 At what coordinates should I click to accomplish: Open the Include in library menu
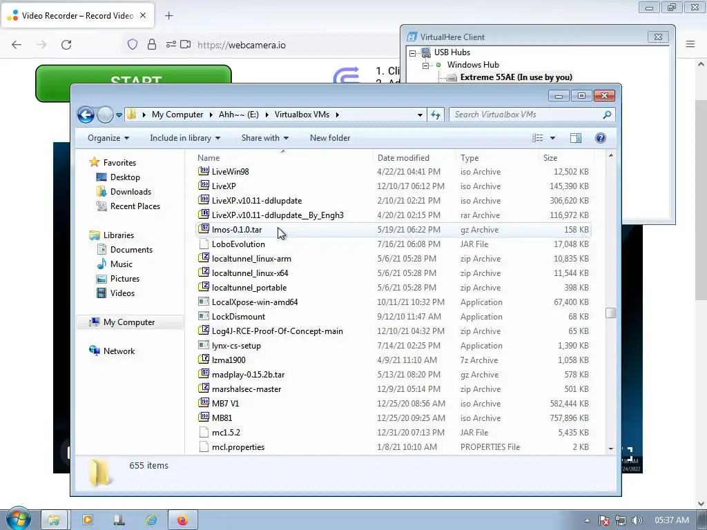point(185,138)
